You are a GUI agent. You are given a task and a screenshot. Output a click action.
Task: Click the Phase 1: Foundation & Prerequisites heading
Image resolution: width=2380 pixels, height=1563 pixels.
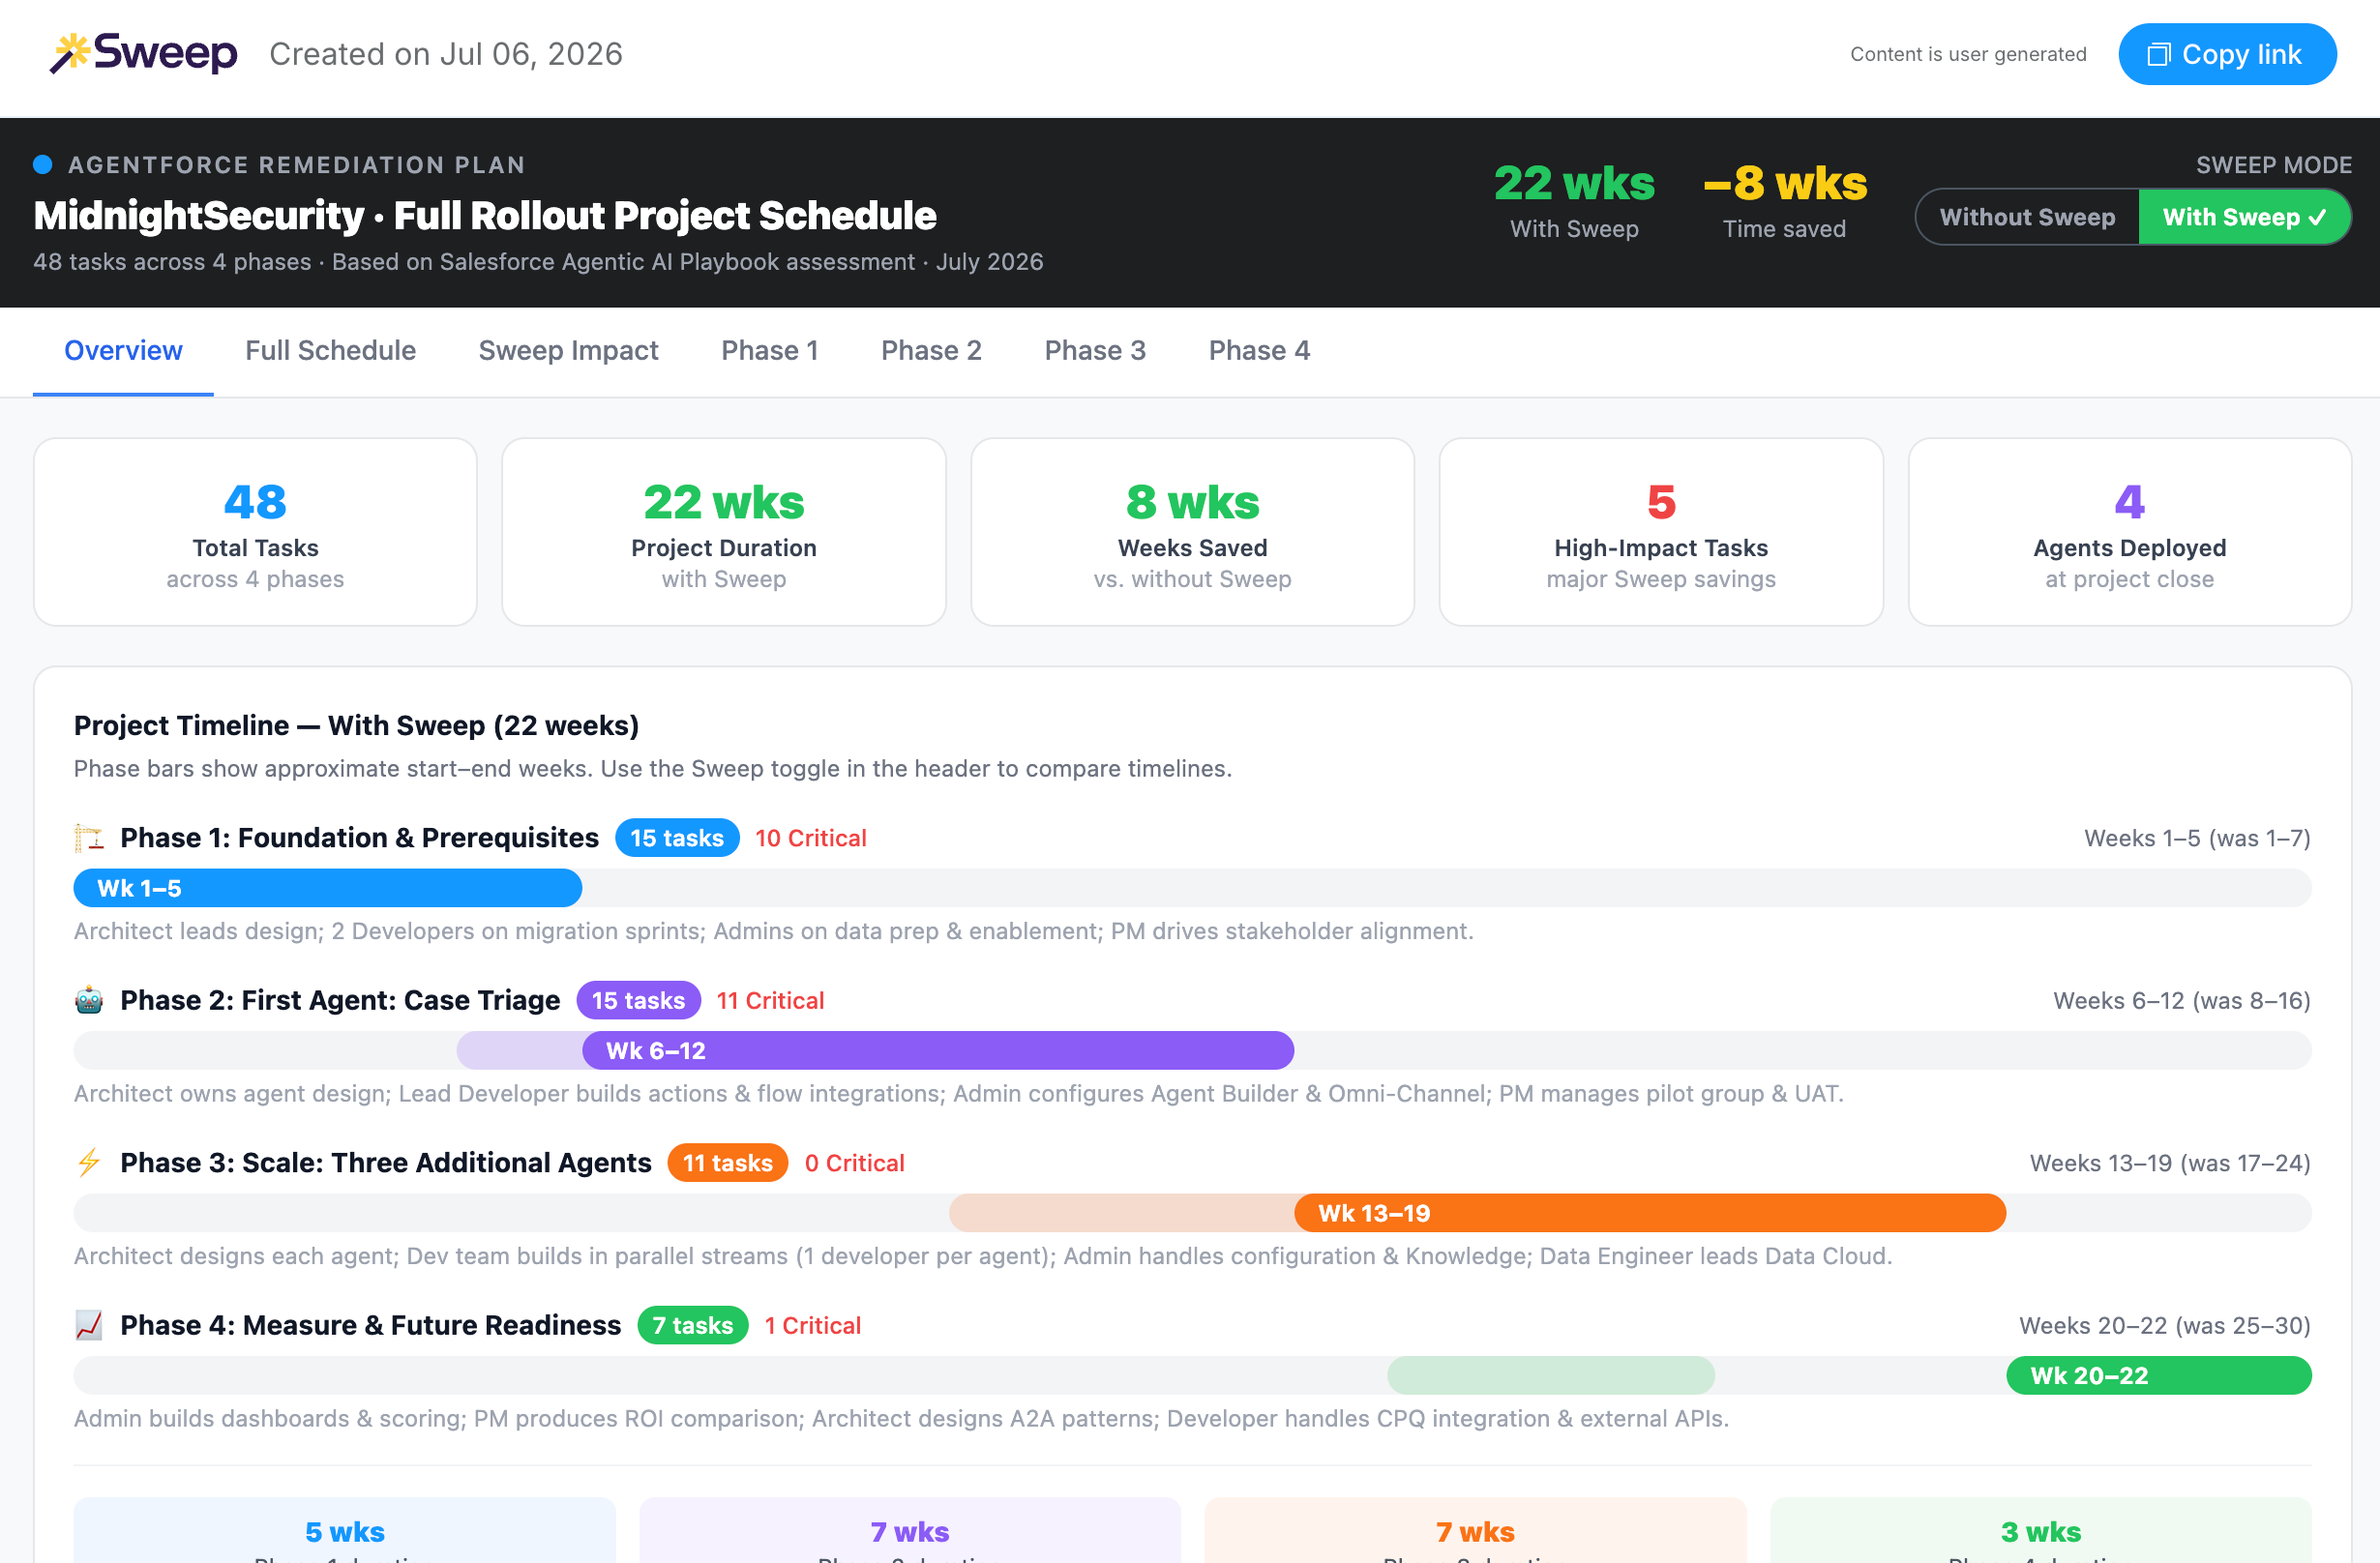pos(359,837)
